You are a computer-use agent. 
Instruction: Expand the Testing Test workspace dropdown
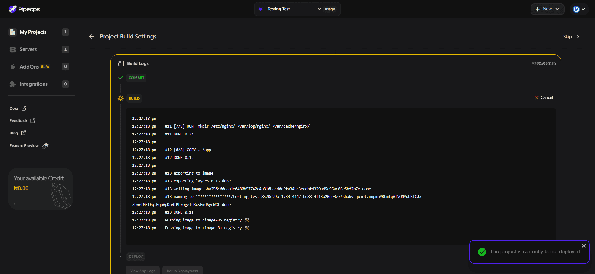pyautogui.click(x=289, y=9)
